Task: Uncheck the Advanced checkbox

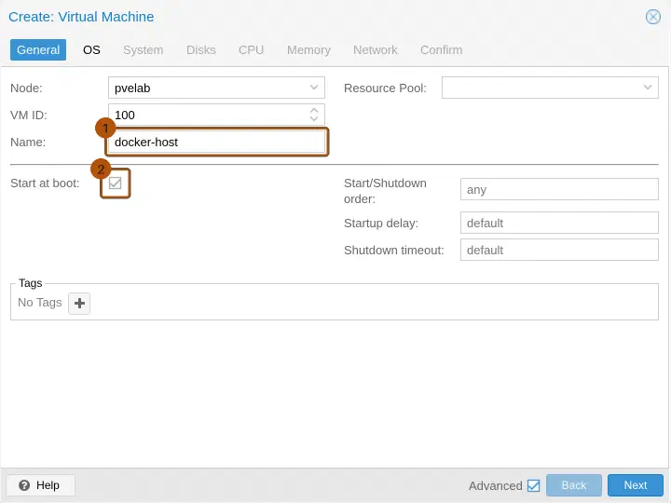Action: pyautogui.click(x=533, y=485)
